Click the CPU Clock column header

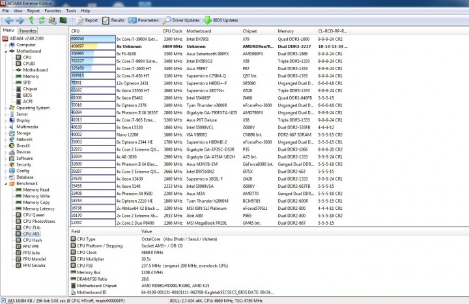[x=172, y=31]
